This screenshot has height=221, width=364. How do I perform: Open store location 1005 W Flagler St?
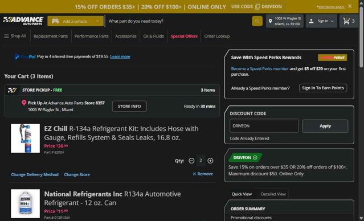click(x=285, y=21)
